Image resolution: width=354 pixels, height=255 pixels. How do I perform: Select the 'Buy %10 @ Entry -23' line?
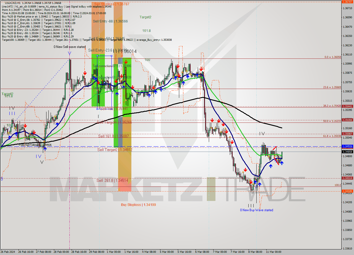38,30
